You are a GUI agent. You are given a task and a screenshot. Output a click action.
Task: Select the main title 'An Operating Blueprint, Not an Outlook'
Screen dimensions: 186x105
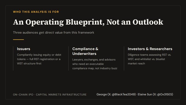tap(88, 22)
